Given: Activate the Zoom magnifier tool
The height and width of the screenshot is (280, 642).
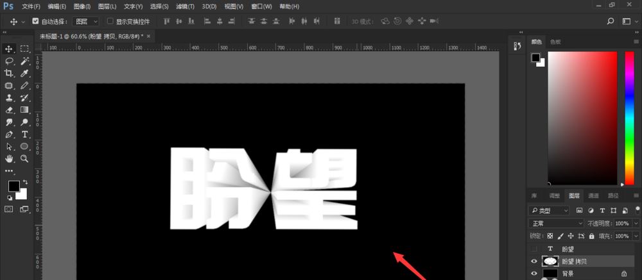Looking at the screenshot, I should 24,159.
